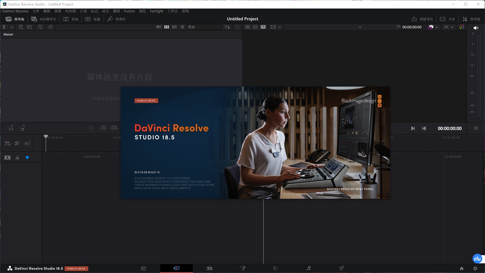Image resolution: width=485 pixels, height=273 pixels.
Task: Switch to the Edit page icon
Action: (x=210, y=268)
